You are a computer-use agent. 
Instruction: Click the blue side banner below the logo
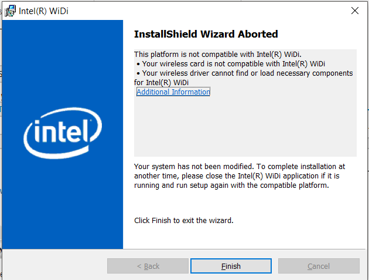63,205
